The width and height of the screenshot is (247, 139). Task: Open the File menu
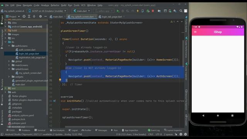(x=7, y=5)
